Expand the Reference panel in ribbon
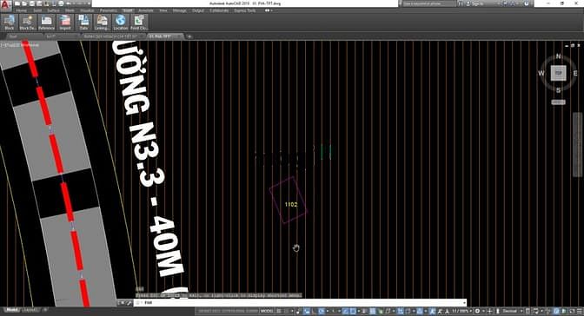 click(46, 23)
